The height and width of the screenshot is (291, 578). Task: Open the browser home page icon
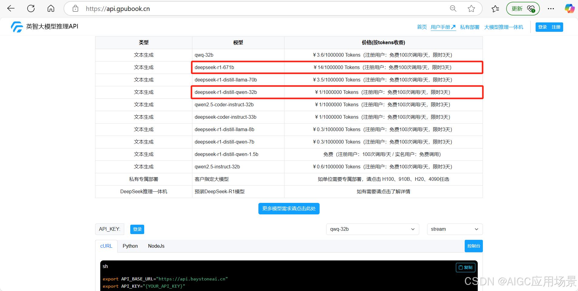[51, 8]
